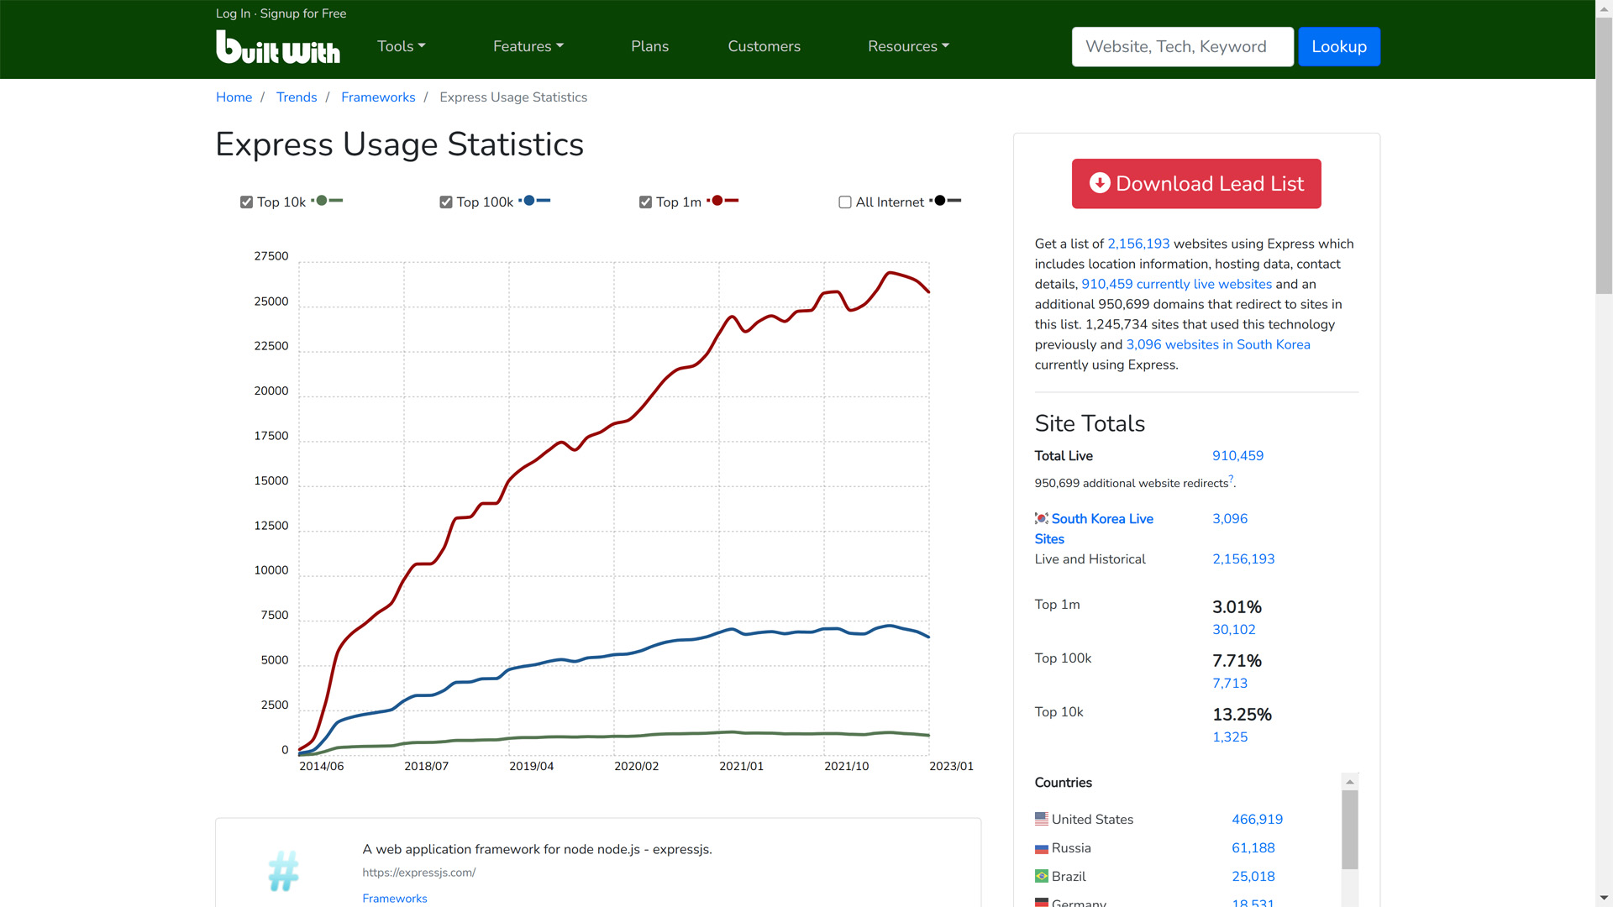
Task: Click the Website, Tech, Keyword search field
Action: pyautogui.click(x=1182, y=47)
